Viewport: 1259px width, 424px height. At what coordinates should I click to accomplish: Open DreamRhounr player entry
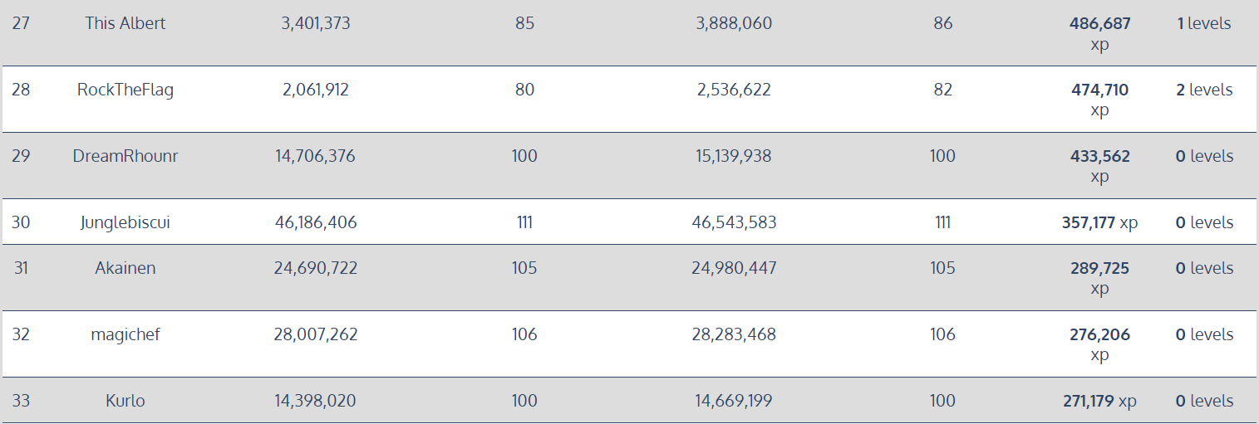[125, 156]
